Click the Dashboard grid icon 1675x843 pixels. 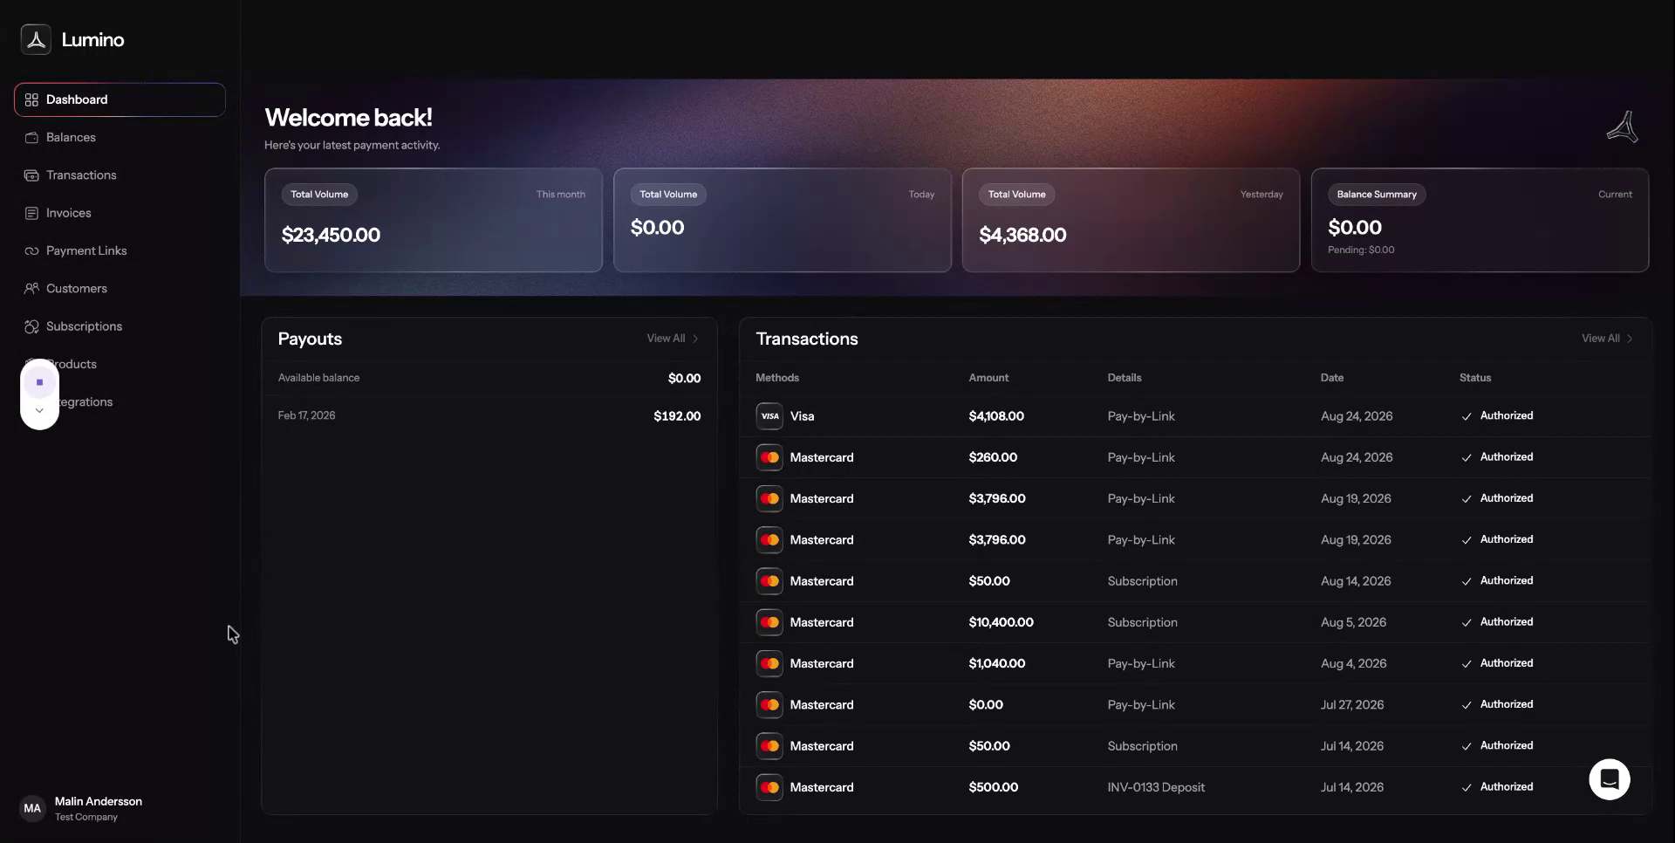31,99
